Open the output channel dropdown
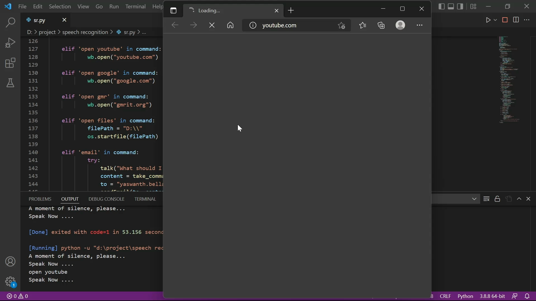Image resolution: width=536 pixels, height=301 pixels. (475, 199)
